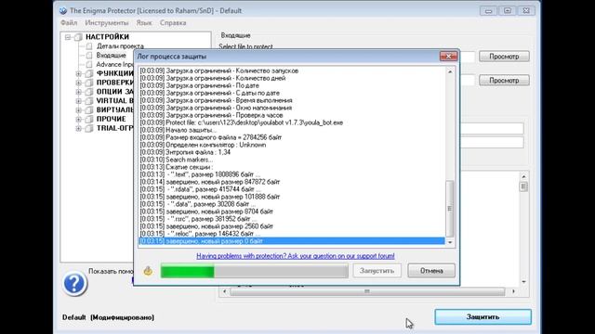Select the Advance Input tree item
Image resolution: width=595 pixels, height=334 pixels.
coord(114,64)
